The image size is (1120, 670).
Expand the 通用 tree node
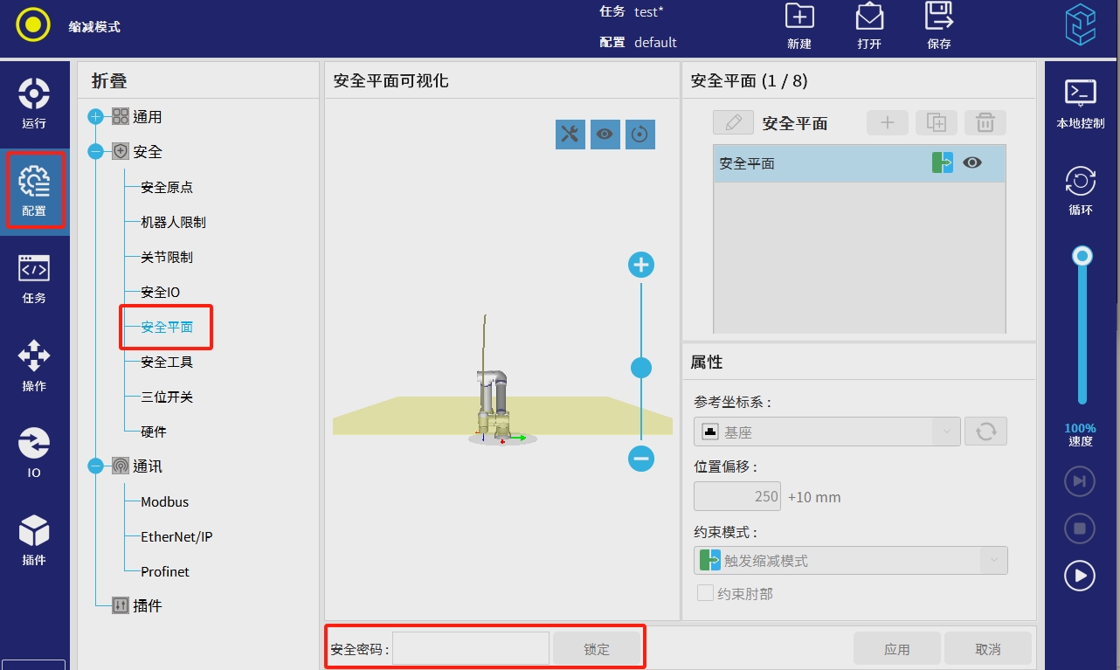click(96, 117)
